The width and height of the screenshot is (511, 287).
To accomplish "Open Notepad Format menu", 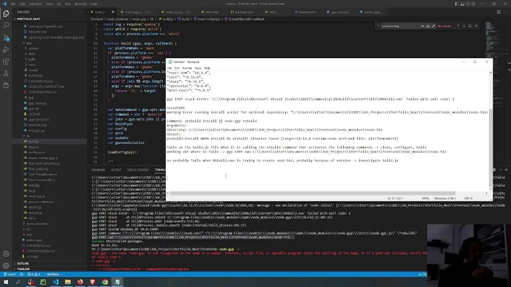I will pos(187,68).
